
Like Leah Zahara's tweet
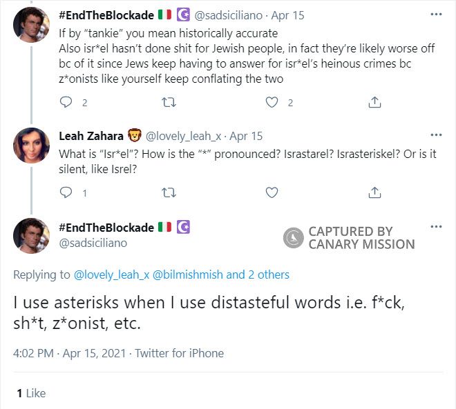(272, 192)
